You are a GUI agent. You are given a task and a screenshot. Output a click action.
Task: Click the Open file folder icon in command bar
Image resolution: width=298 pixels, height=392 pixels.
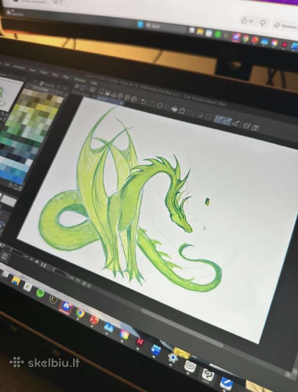108,93
